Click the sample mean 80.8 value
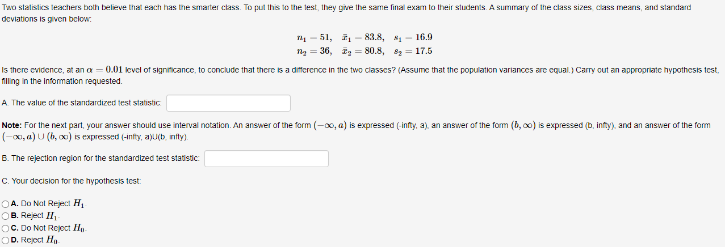This screenshot has height=247, width=725. click(x=362, y=51)
